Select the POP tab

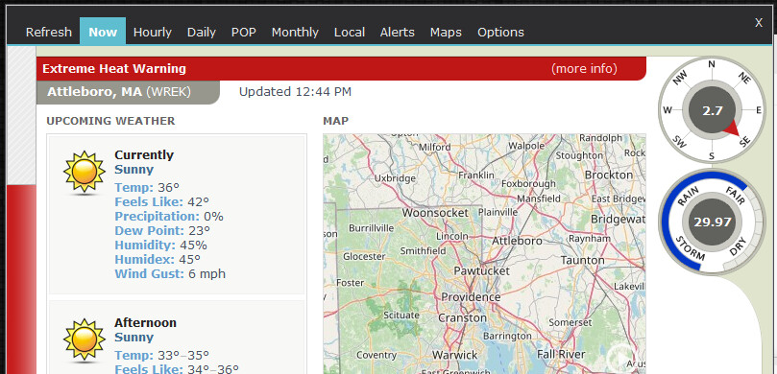(x=243, y=33)
